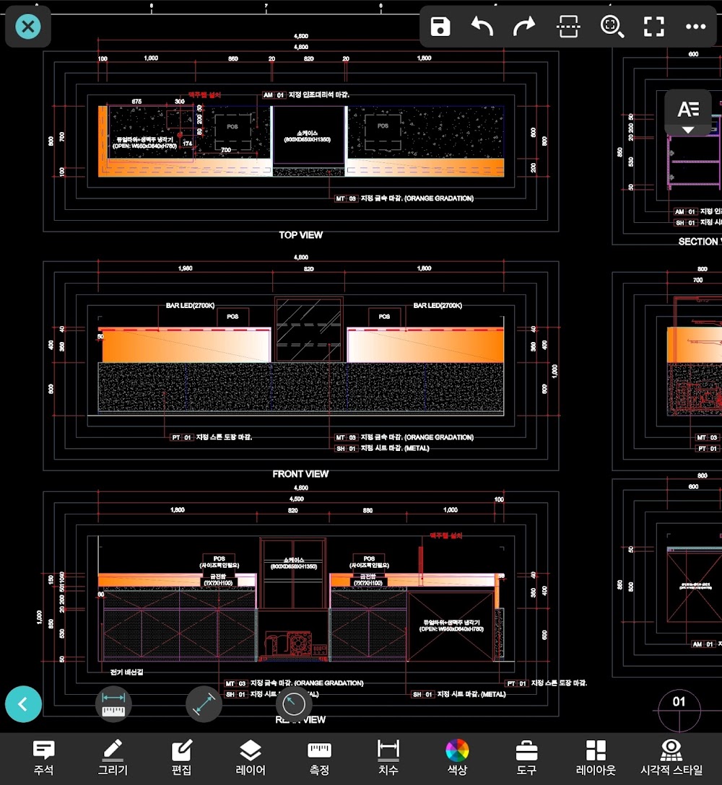Choose the diagonal aligned measure tool

[x=204, y=704]
